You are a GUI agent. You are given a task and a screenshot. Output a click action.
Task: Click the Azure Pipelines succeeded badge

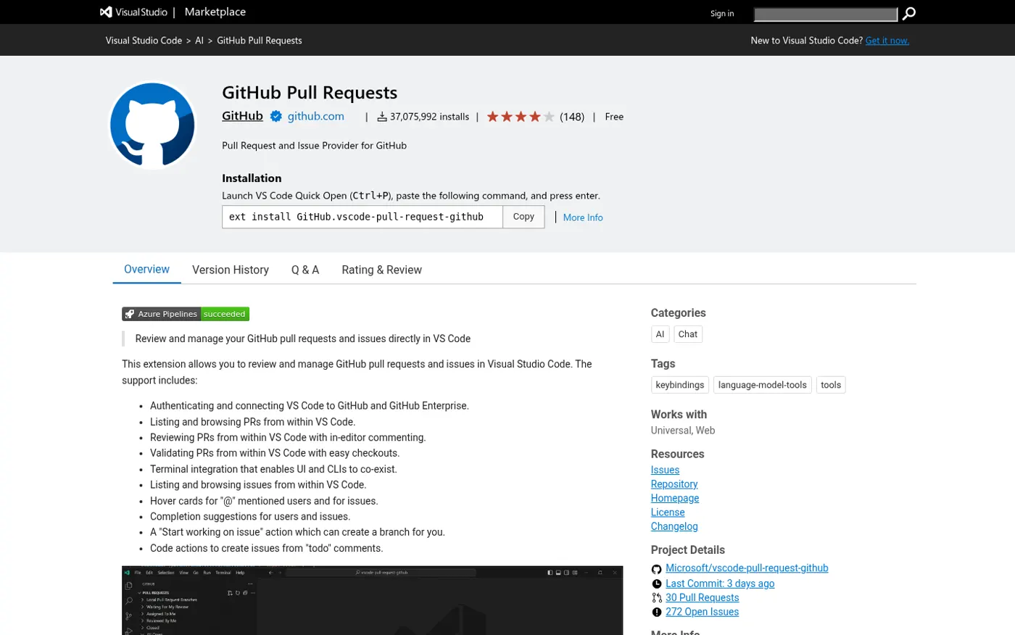186,314
